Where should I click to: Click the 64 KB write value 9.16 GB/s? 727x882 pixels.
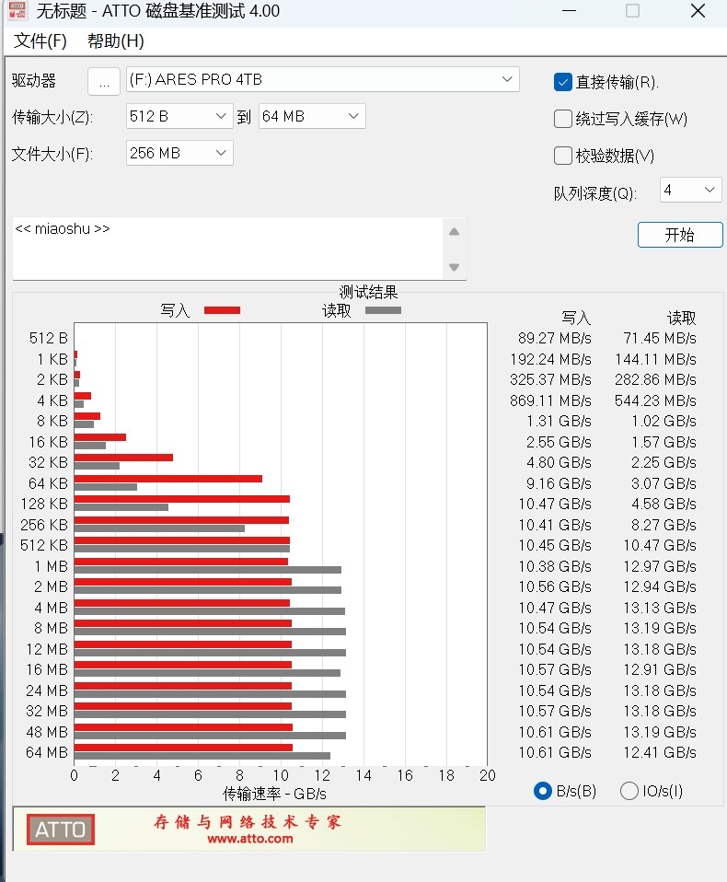(559, 483)
